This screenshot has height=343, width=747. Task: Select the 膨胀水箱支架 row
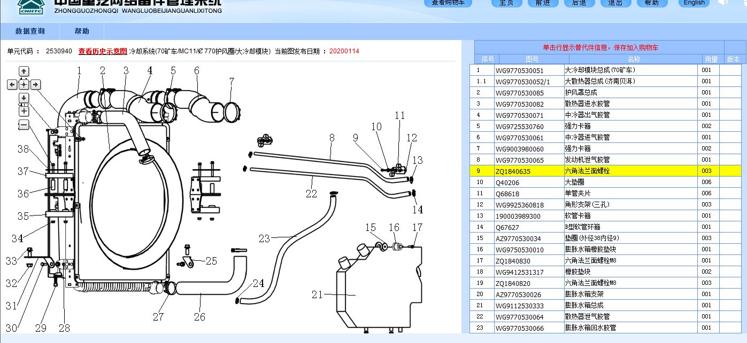coord(605,294)
